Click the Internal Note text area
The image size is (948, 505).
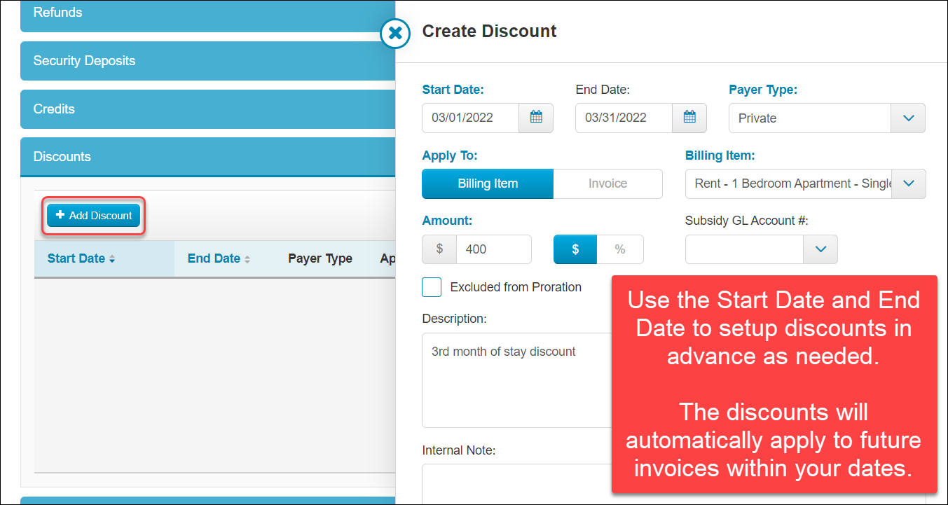[517, 484]
